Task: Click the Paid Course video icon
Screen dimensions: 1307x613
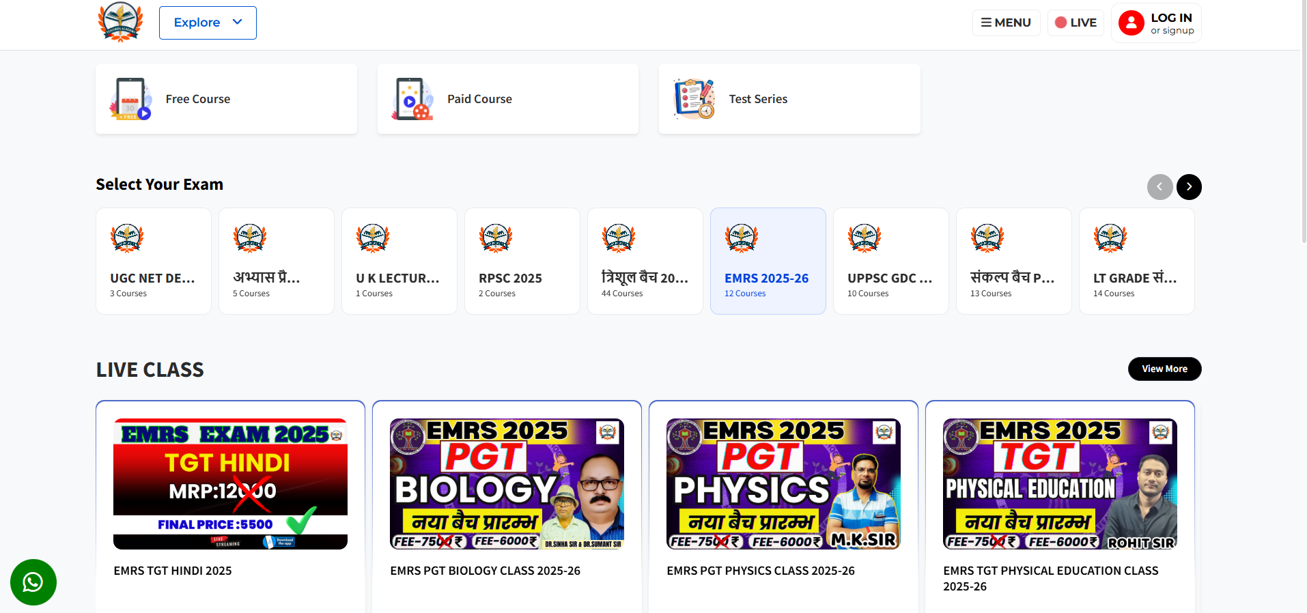Action: pyautogui.click(x=412, y=99)
